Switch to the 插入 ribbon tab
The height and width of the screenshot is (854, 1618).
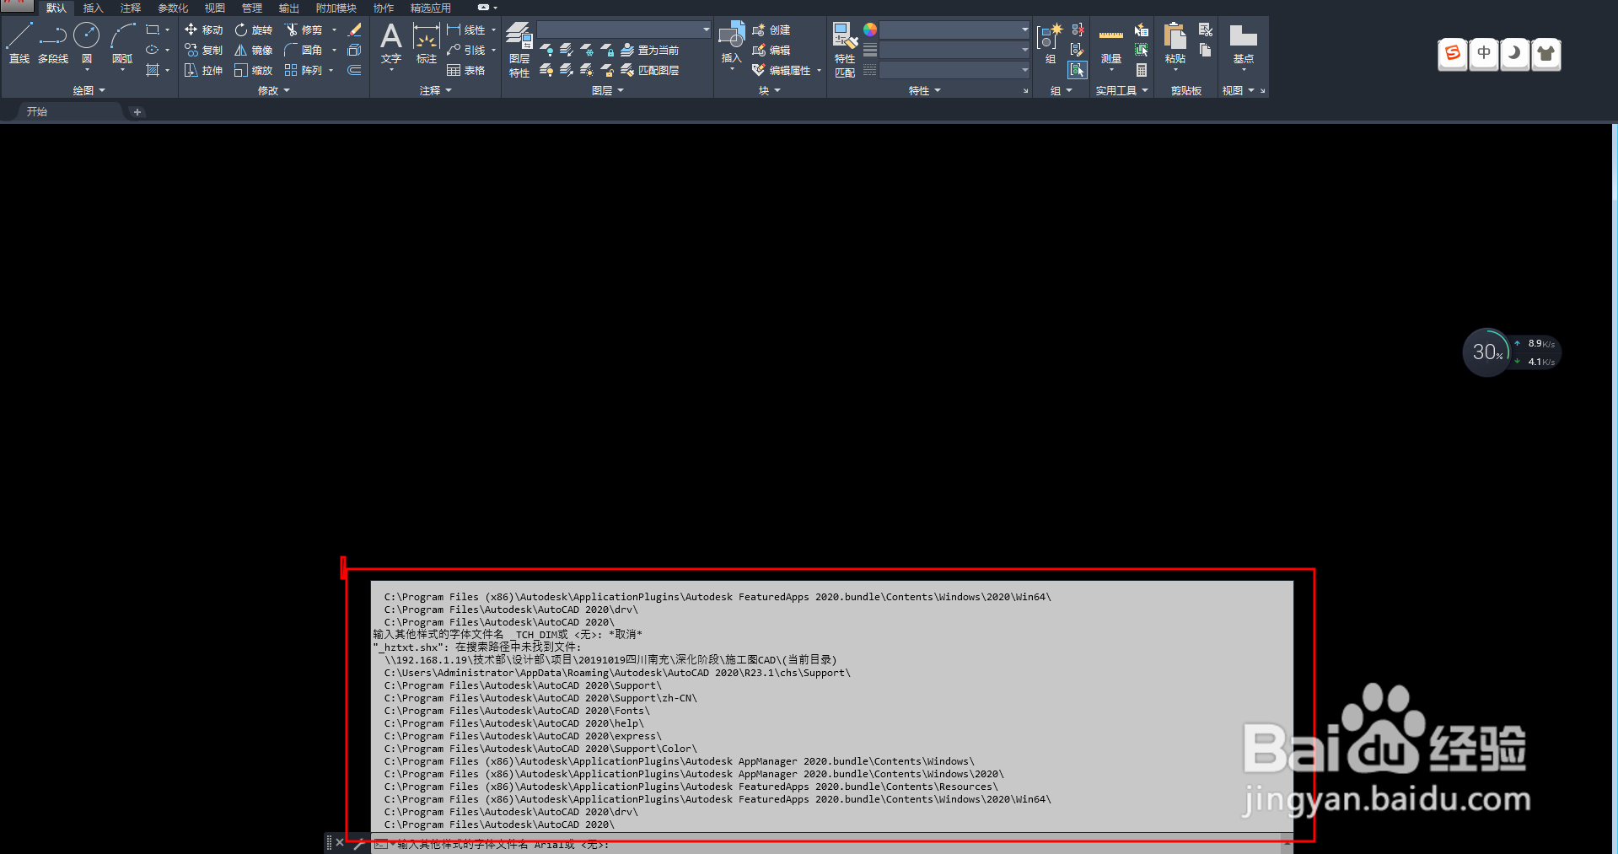(x=93, y=8)
